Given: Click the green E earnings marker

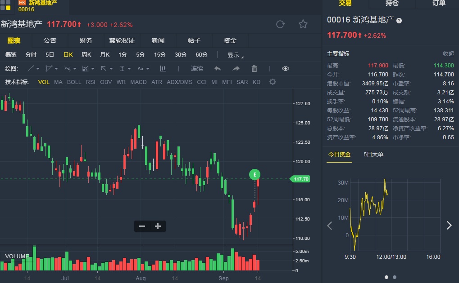Looking at the screenshot, I should click(x=255, y=174).
